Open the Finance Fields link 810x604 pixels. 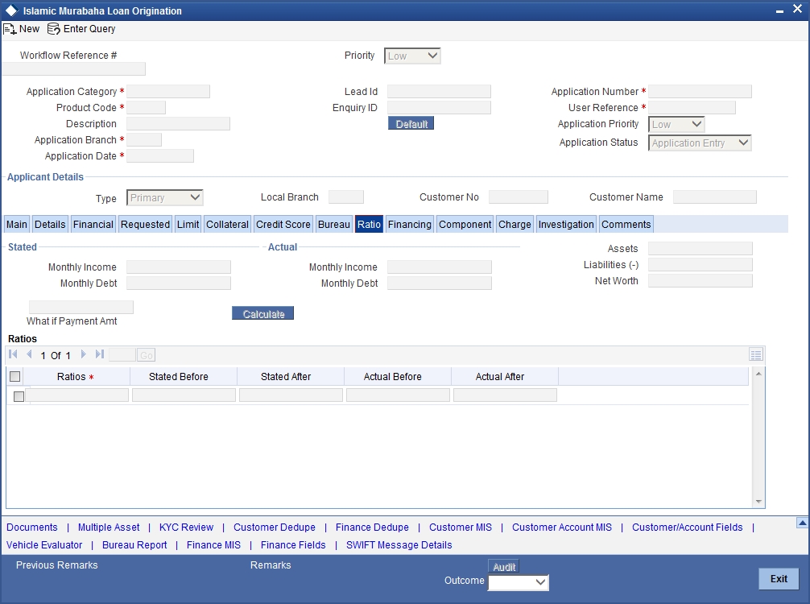293,544
